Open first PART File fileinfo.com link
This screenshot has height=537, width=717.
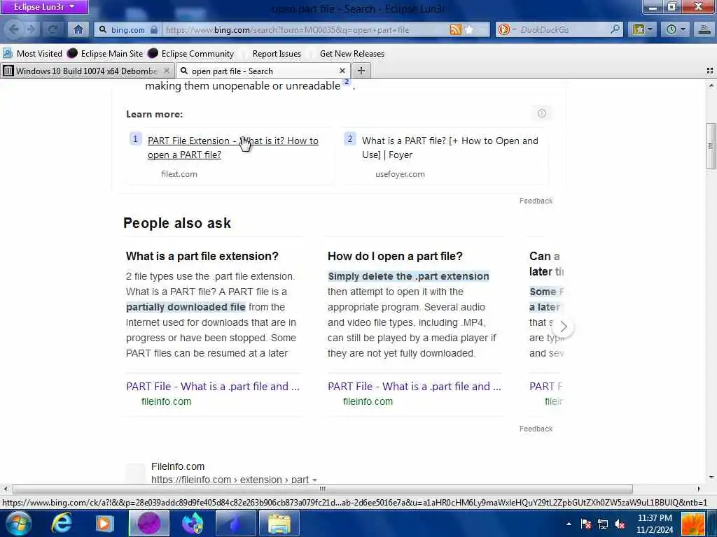coord(213,386)
